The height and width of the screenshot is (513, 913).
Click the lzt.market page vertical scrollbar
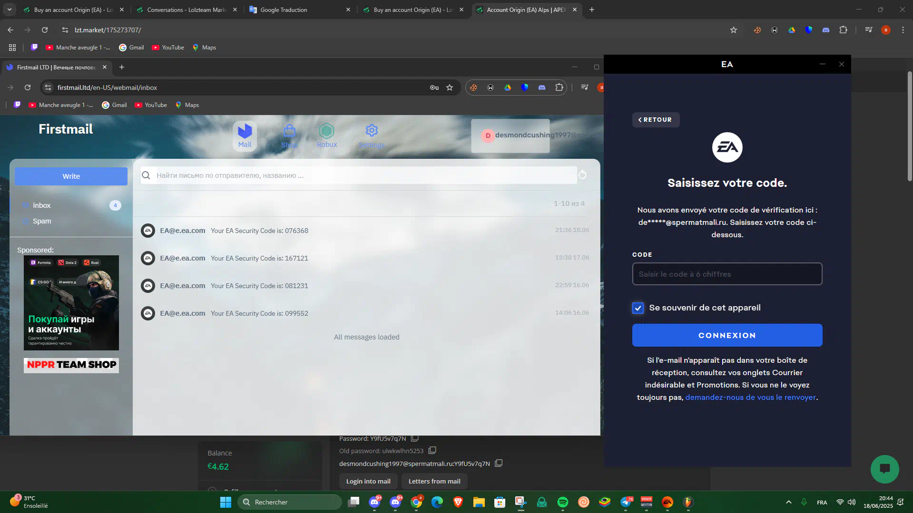click(909, 126)
